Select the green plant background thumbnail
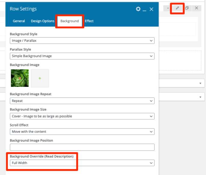Screen dimensions: 206x175 coord(20,78)
